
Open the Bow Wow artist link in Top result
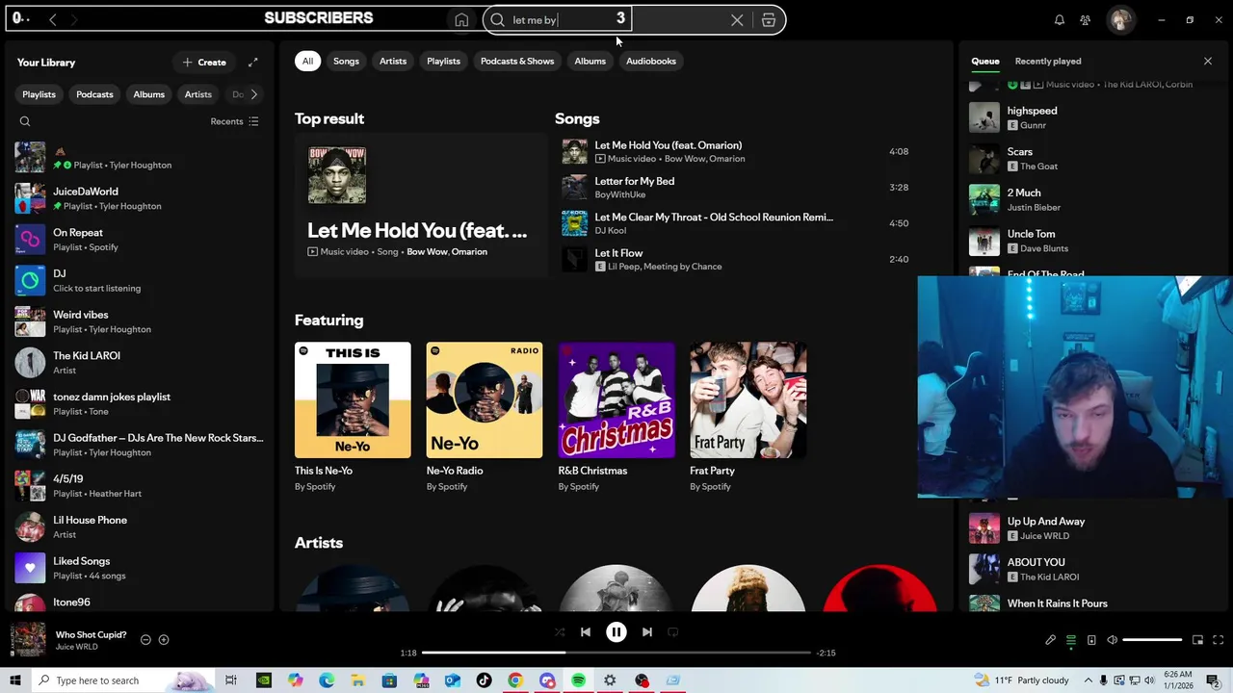tap(427, 252)
